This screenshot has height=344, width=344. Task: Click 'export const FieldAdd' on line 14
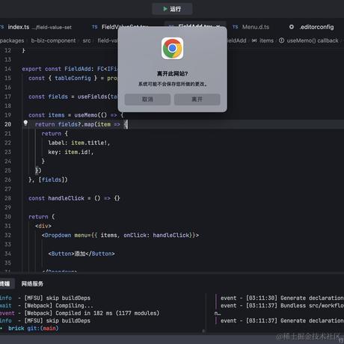tap(58, 69)
